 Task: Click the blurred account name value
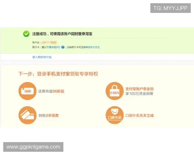tap(49, 43)
